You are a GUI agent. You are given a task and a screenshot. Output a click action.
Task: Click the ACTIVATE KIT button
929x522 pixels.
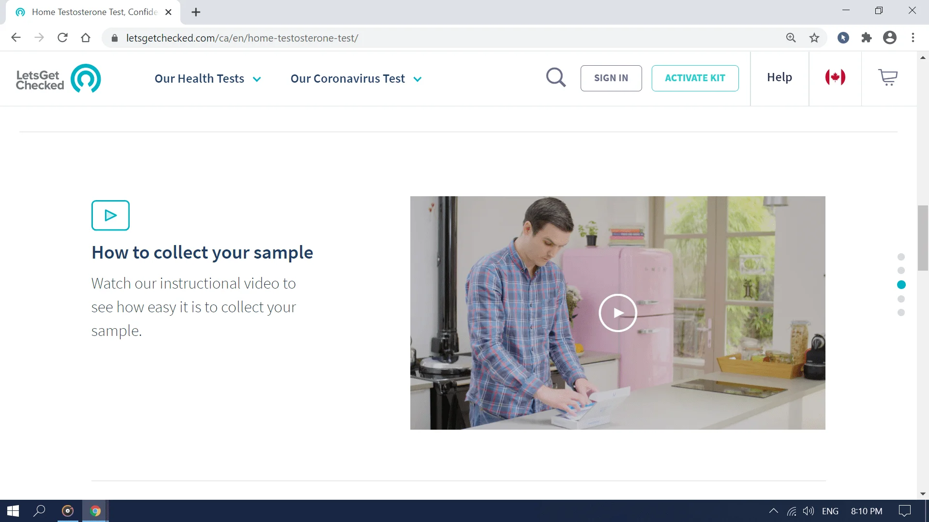[x=695, y=78]
